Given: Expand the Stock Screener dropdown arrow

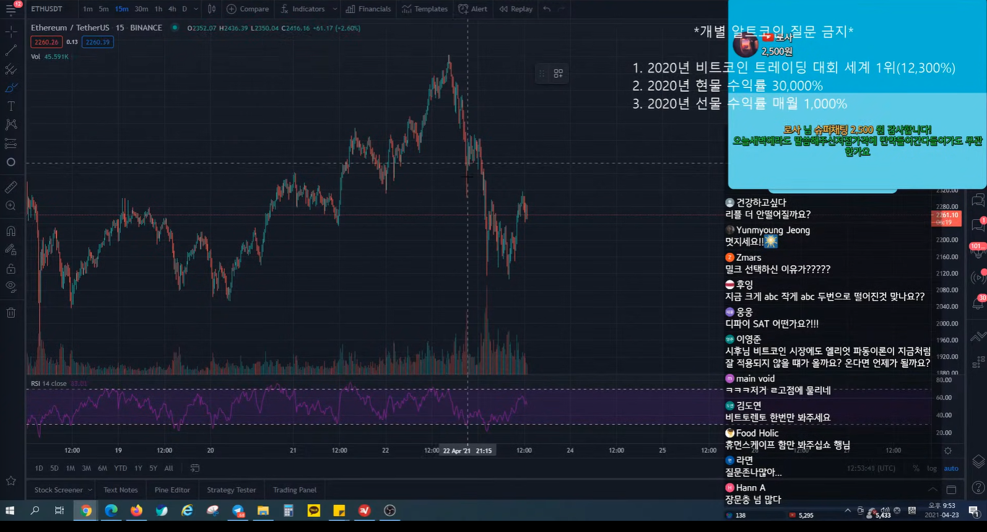Looking at the screenshot, I should [x=90, y=490].
